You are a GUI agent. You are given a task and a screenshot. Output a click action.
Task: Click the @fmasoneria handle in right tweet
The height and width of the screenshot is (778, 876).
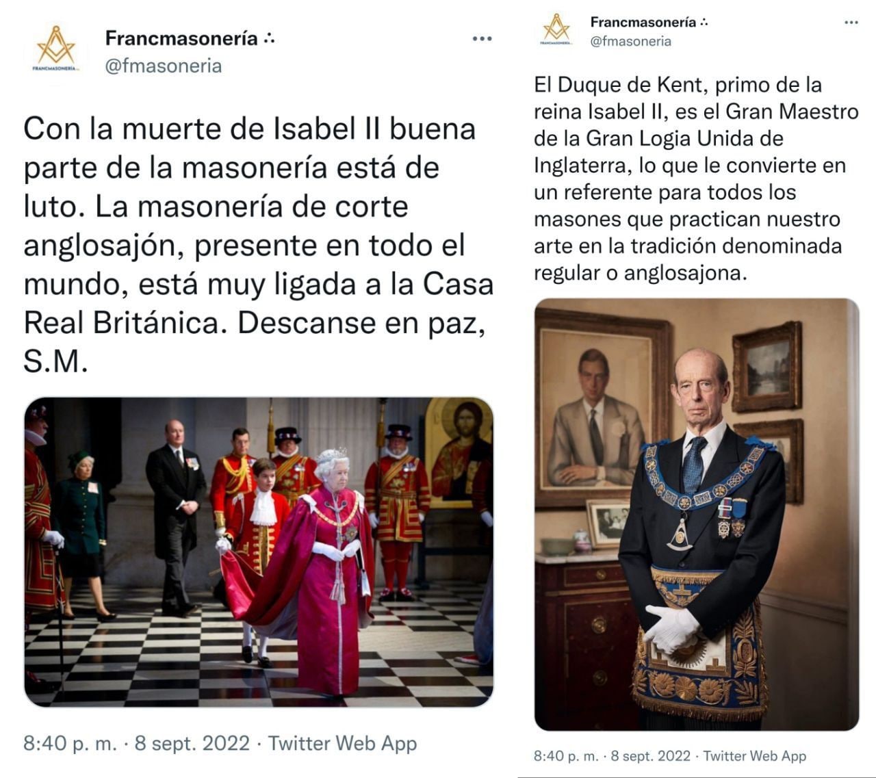pos(631,41)
